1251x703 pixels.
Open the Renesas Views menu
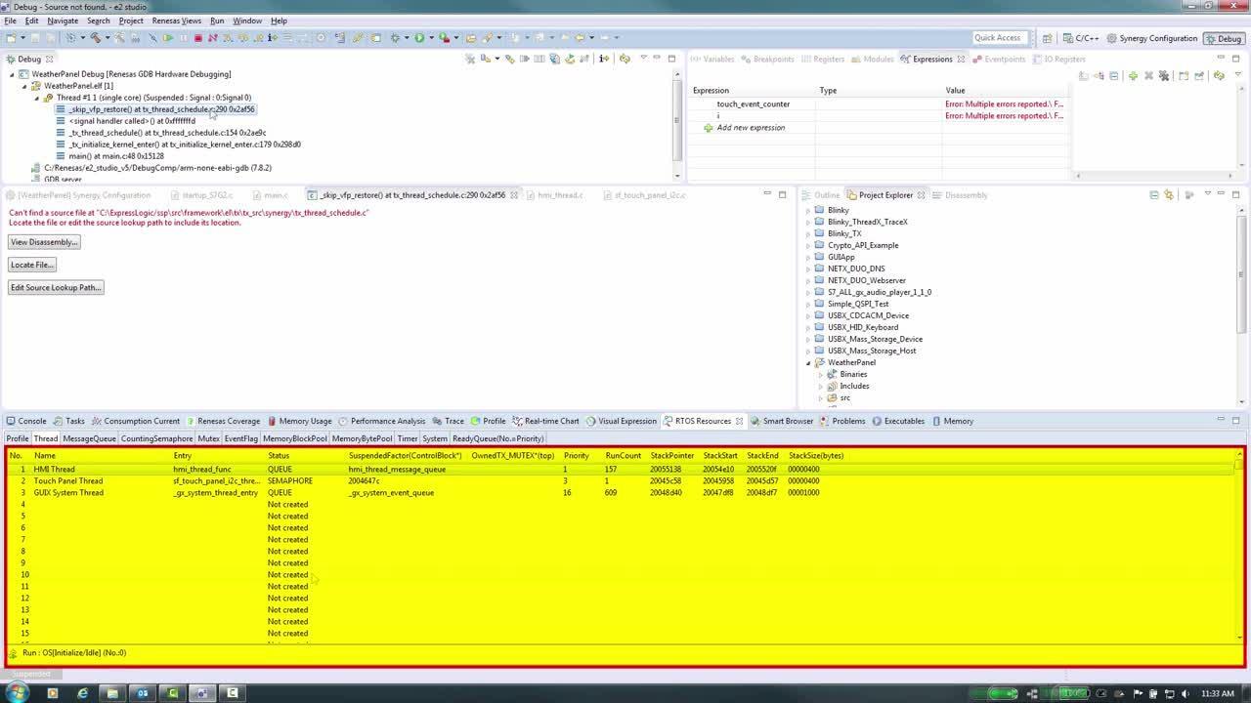pos(176,21)
